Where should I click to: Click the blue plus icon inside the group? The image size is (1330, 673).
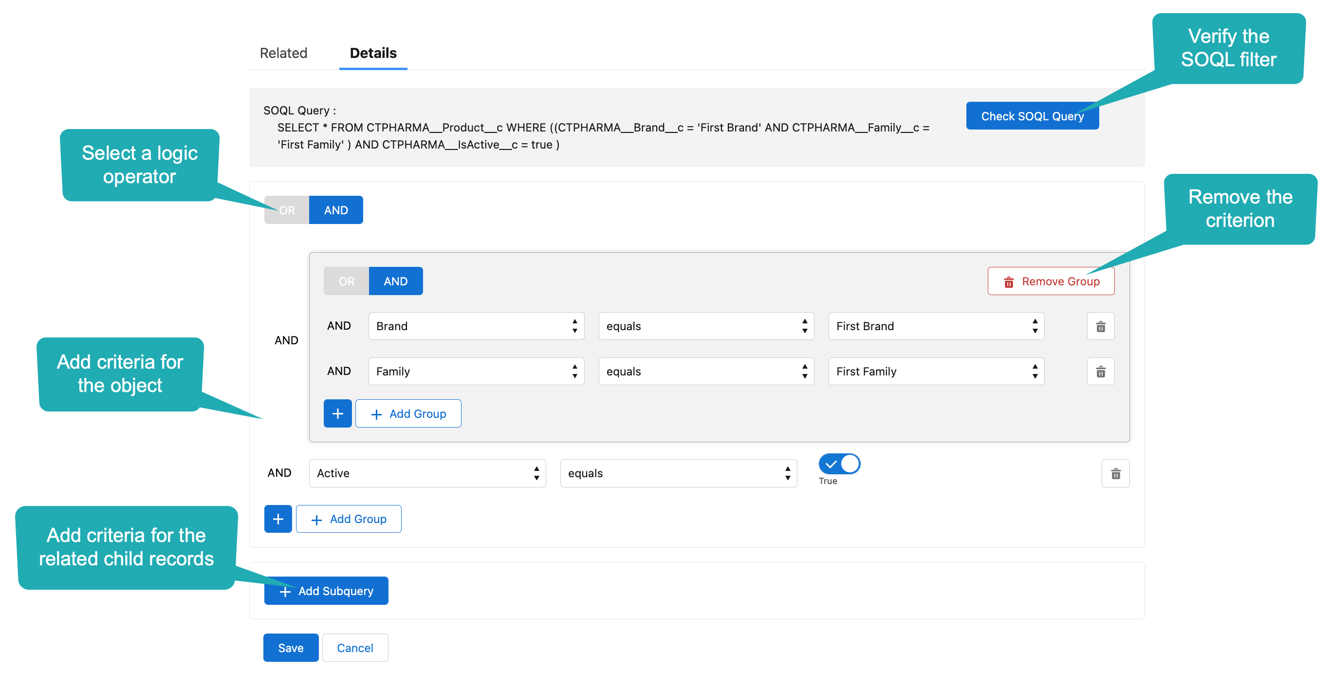(x=337, y=413)
